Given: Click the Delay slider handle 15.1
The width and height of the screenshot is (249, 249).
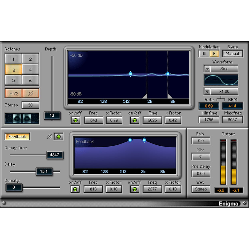Looking at the screenshot, I should click(44, 171).
